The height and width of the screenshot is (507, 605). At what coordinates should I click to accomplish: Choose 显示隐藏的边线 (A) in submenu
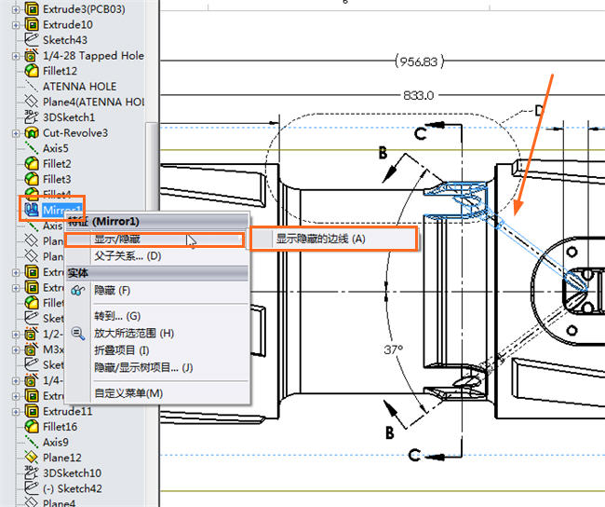click(x=320, y=239)
